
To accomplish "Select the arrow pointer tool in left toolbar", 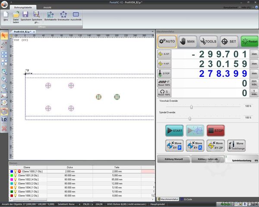I will tap(4, 35).
